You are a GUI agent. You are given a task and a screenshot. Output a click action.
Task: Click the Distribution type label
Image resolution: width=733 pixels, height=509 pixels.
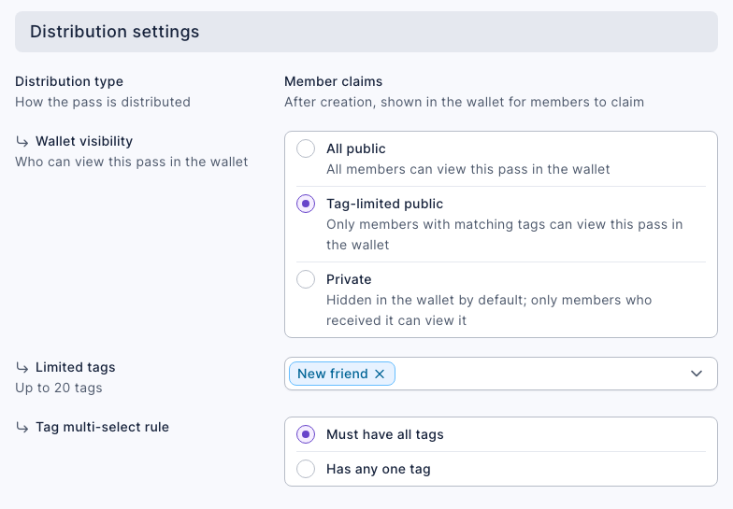pyautogui.click(x=69, y=81)
